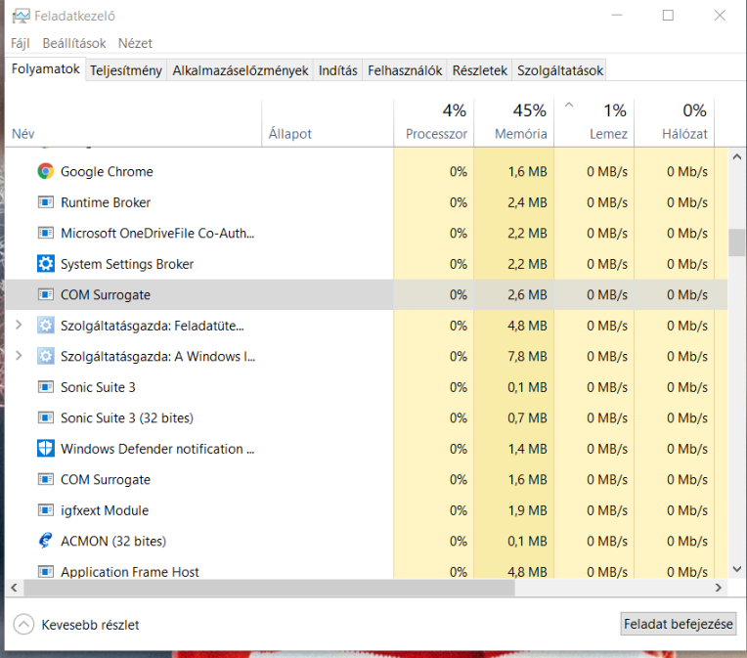Image resolution: width=747 pixels, height=658 pixels.
Task: Select the igfxext Module process name
Action: tap(105, 510)
